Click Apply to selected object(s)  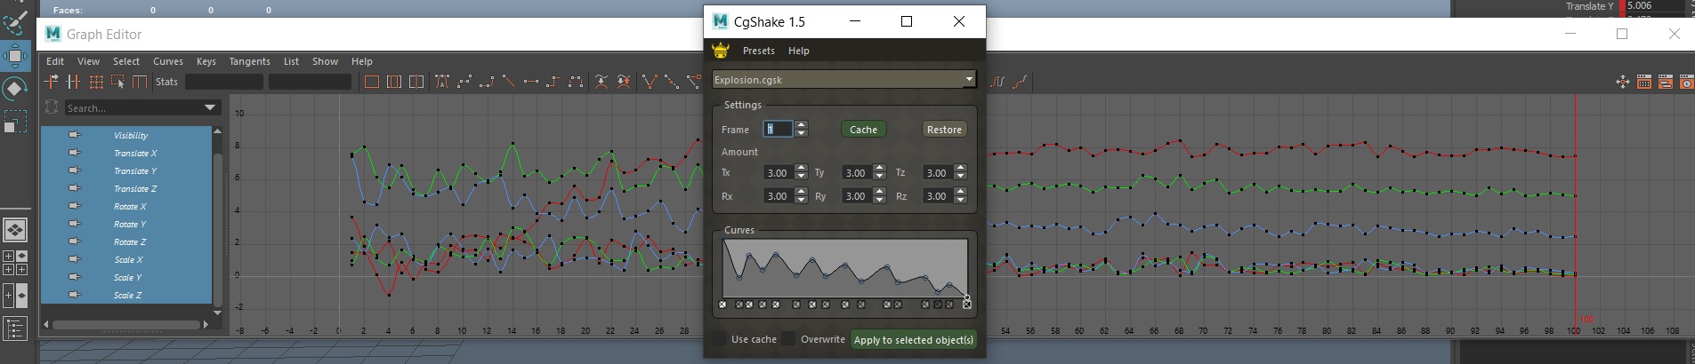[x=914, y=339]
